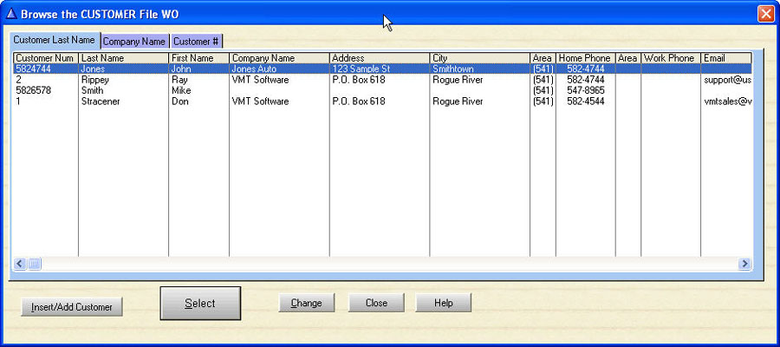Image resolution: width=780 pixels, height=347 pixels.
Task: Click the horizontal scrollbar thumb
Action: point(35,264)
